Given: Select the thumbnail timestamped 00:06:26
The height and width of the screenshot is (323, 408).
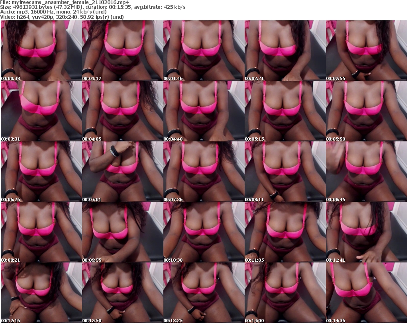Looking at the screenshot, I should pos(41,172).
